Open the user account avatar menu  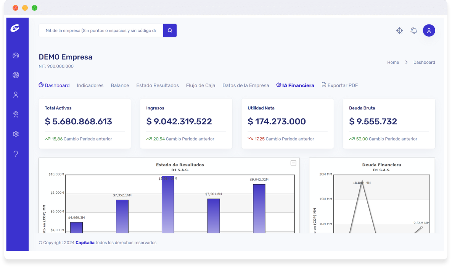tap(429, 31)
